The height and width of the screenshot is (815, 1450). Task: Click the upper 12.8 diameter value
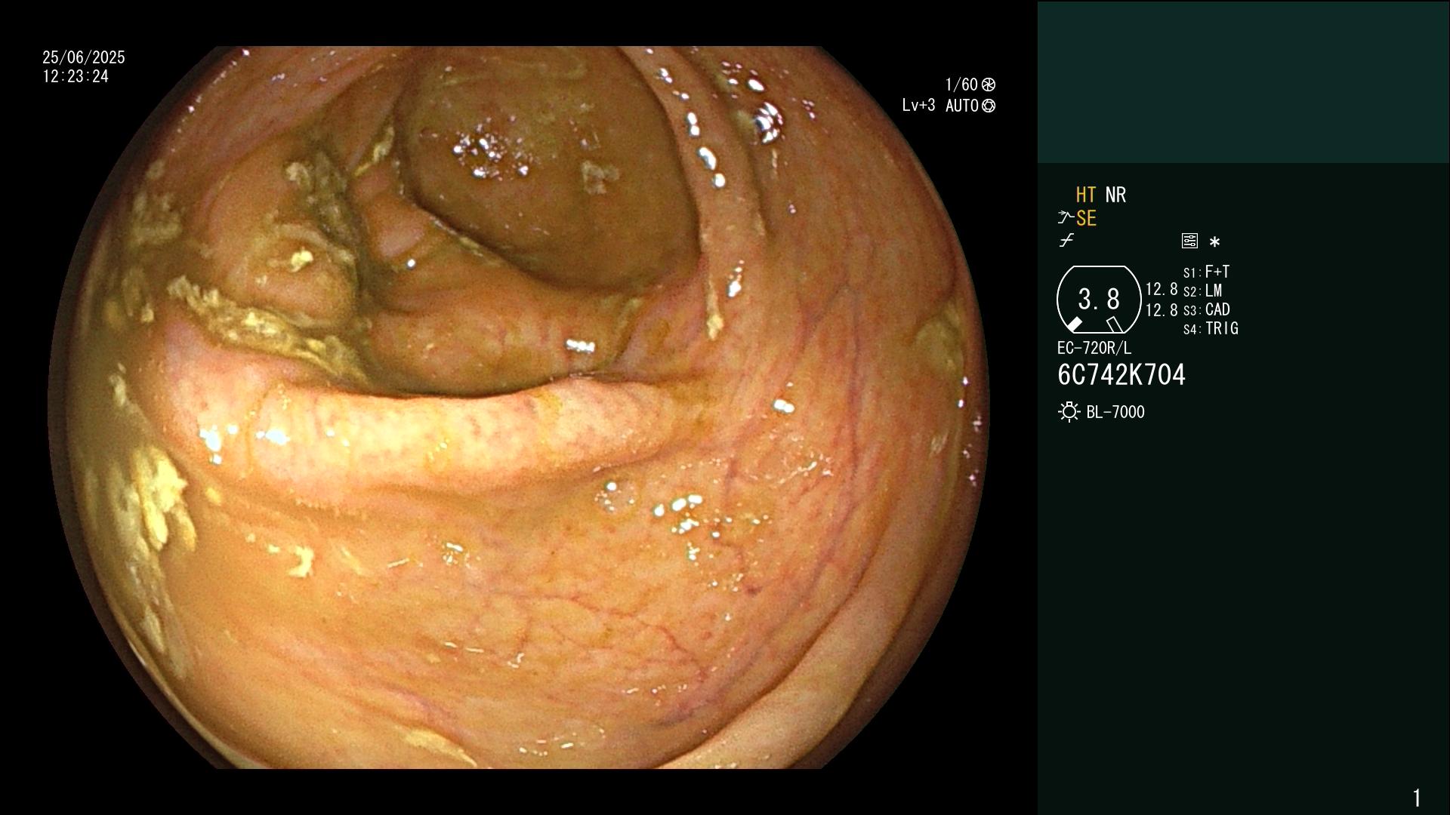click(x=1162, y=289)
